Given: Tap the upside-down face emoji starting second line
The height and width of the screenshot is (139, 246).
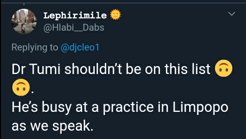Looking at the screenshot, I should [x=21, y=87].
